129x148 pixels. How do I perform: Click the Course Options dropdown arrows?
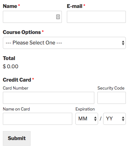(x=123, y=43)
